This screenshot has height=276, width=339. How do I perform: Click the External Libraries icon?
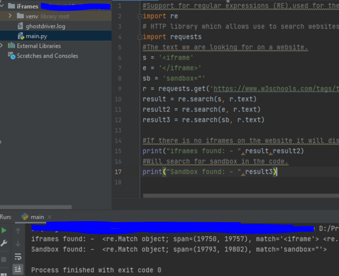(x=11, y=45)
